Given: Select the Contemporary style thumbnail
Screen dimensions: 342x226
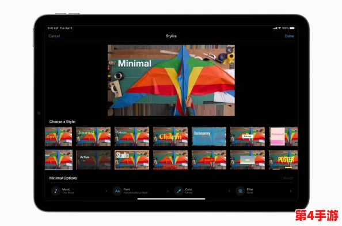Looking at the screenshot, I should click(209, 137).
